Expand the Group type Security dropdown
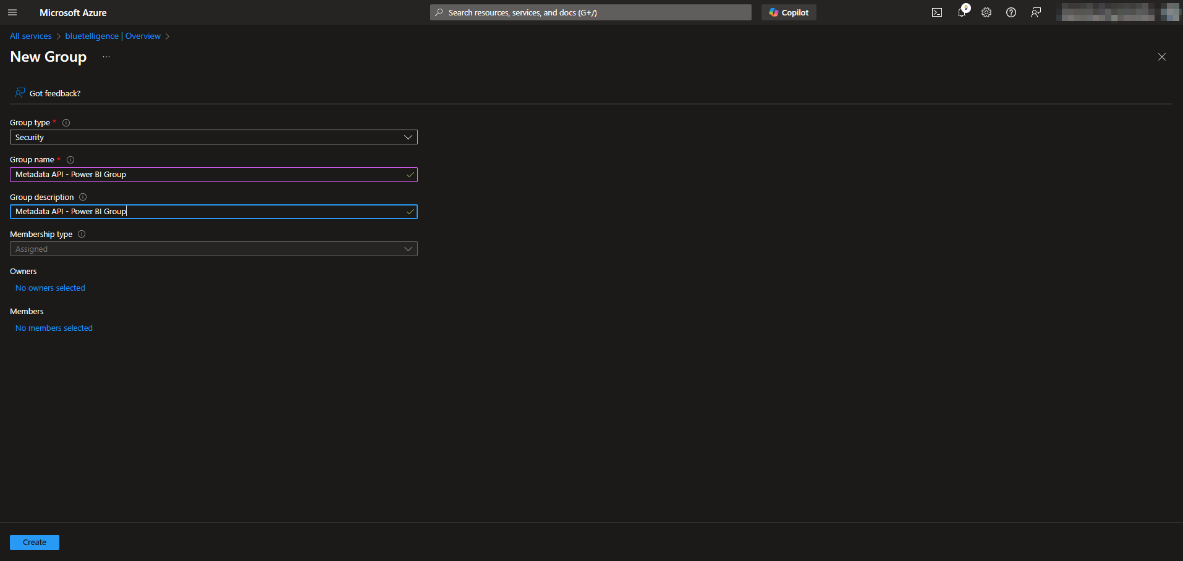Viewport: 1183px width, 561px height. click(213, 137)
